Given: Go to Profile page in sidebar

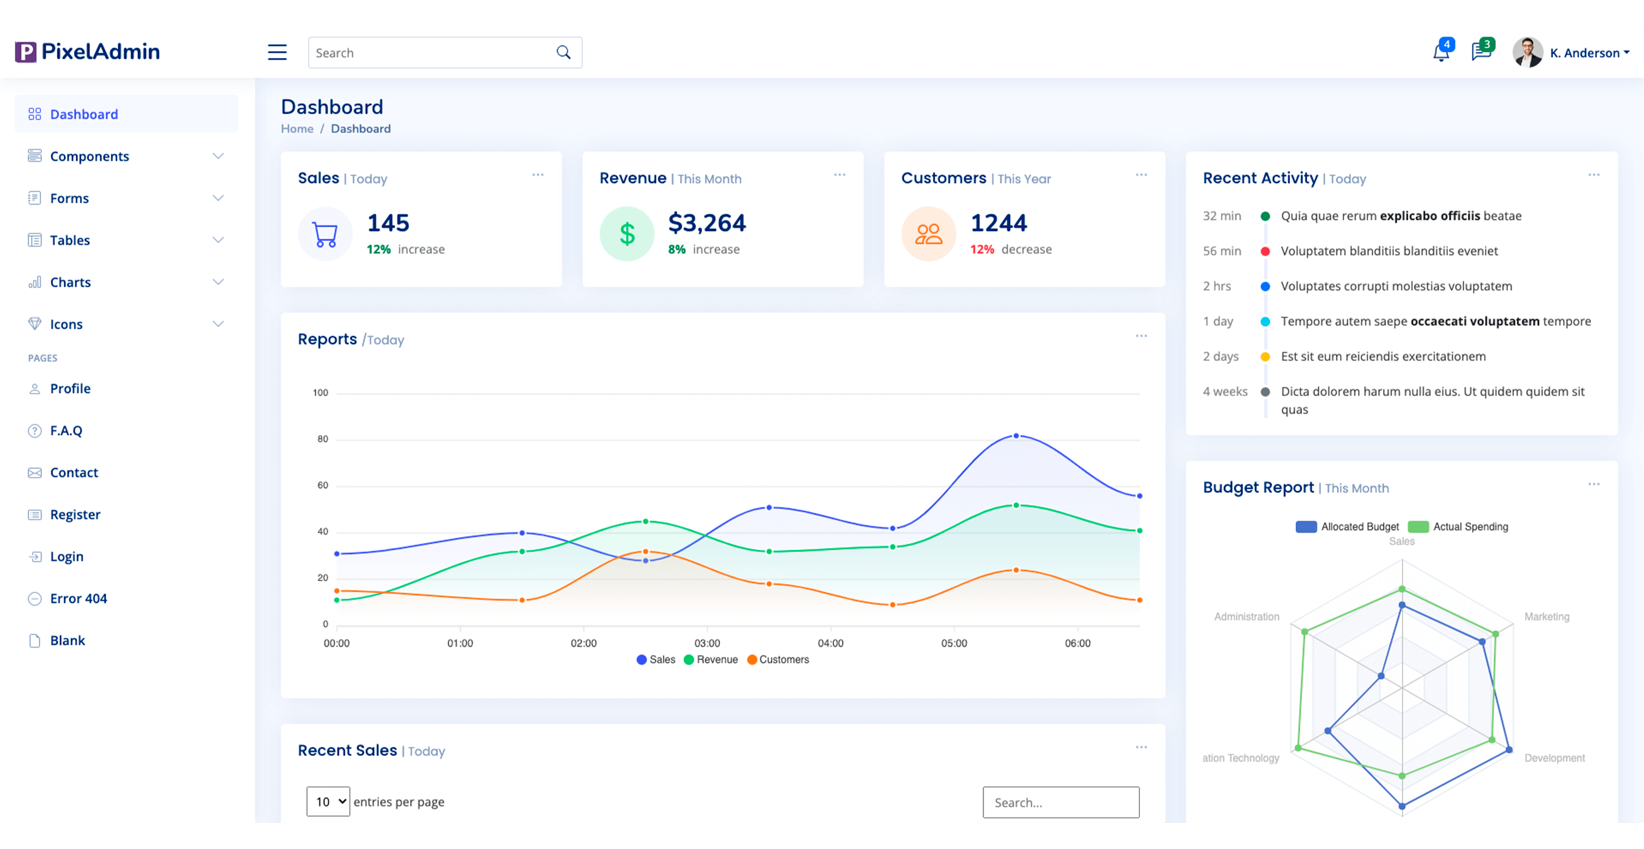Looking at the screenshot, I should (70, 389).
